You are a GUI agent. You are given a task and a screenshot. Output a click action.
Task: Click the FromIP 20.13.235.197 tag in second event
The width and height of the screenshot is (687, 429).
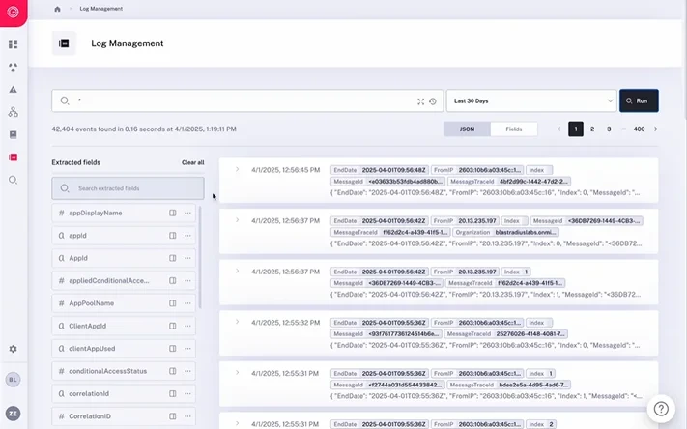pos(466,221)
